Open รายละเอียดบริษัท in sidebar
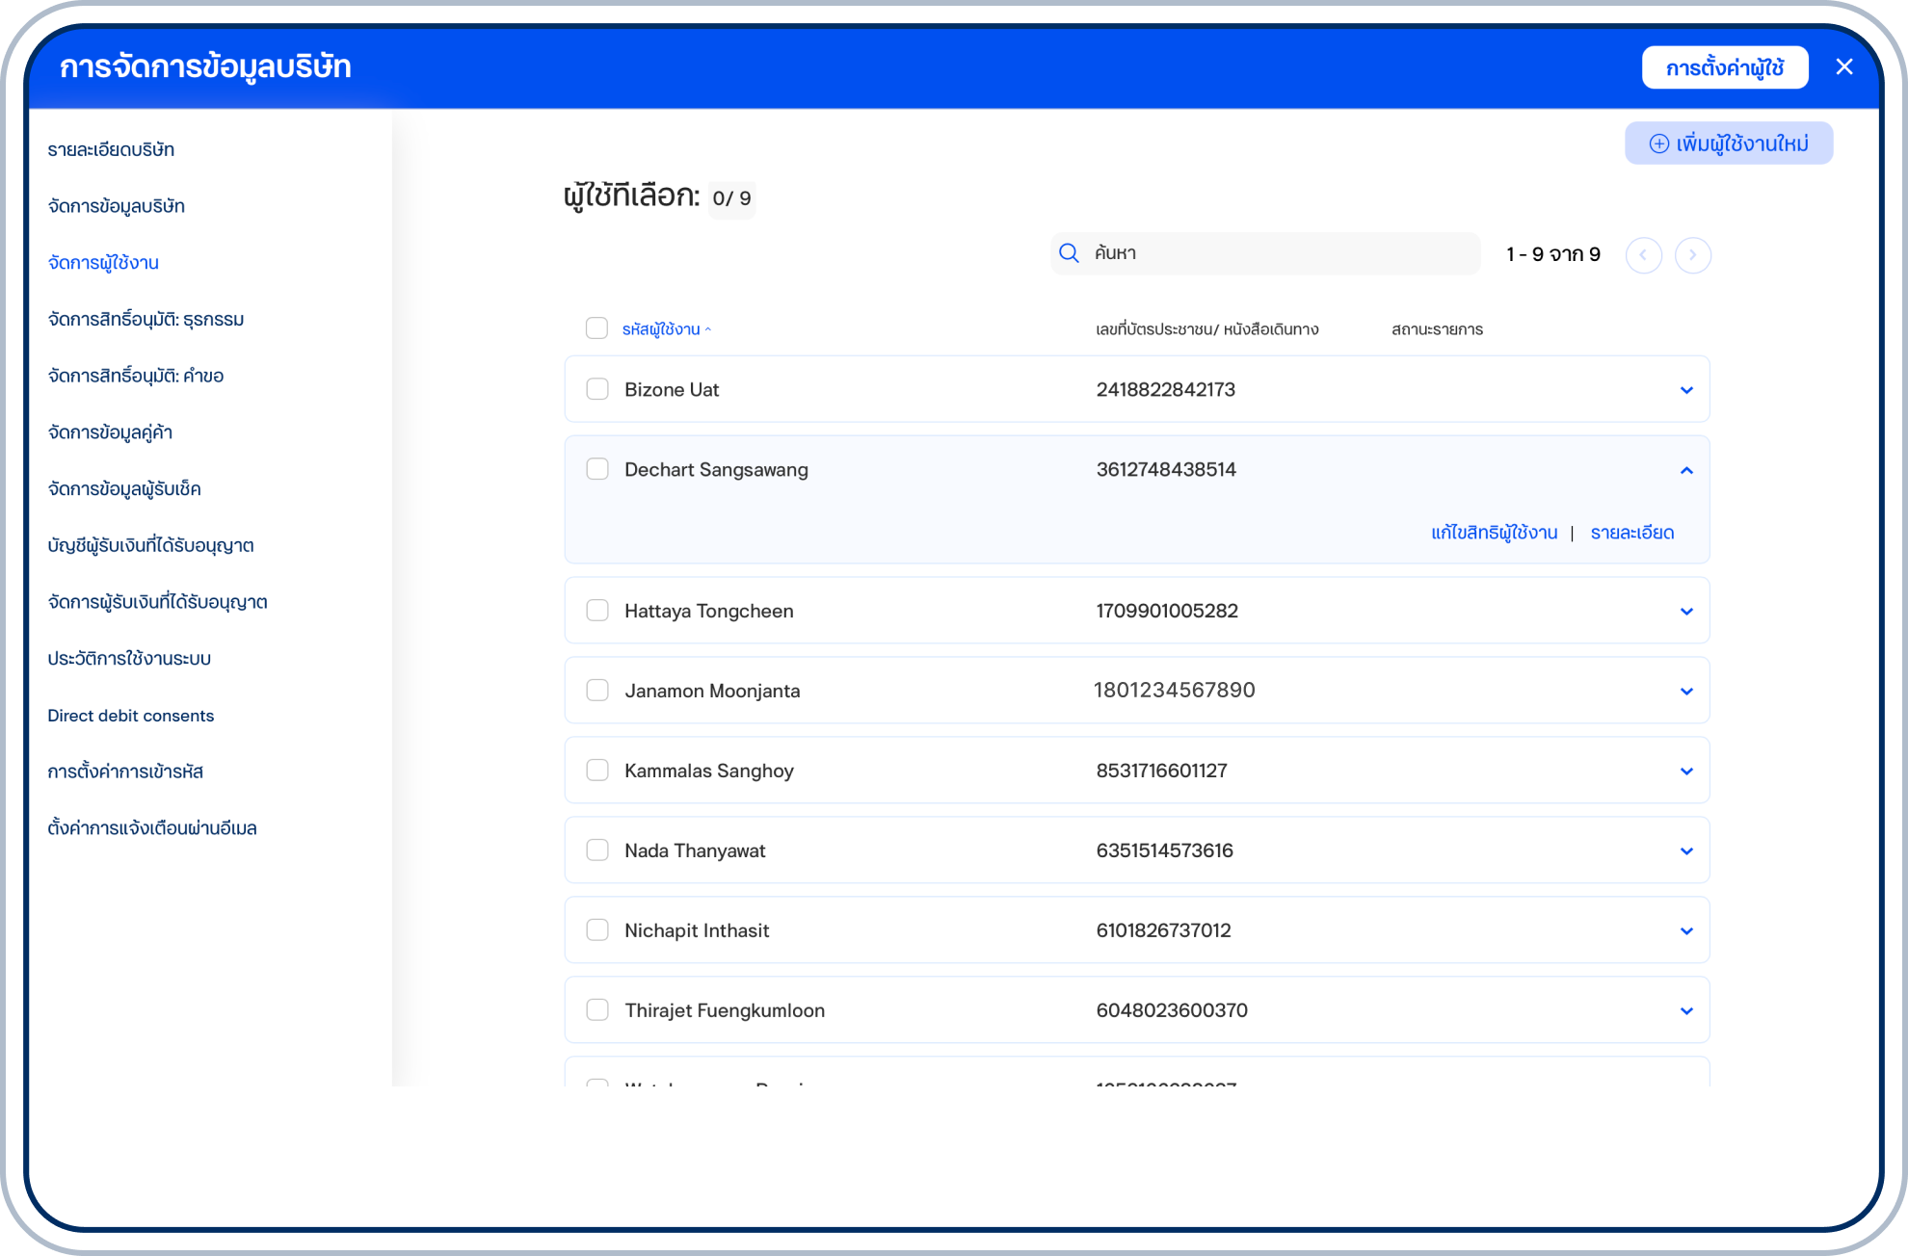The width and height of the screenshot is (1908, 1256). tap(111, 150)
